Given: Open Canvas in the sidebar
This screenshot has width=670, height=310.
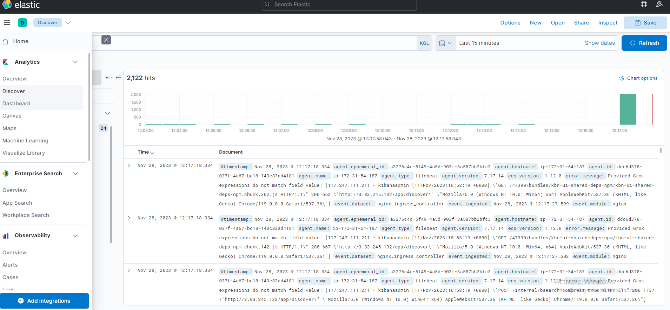Looking at the screenshot, I should 12,116.
